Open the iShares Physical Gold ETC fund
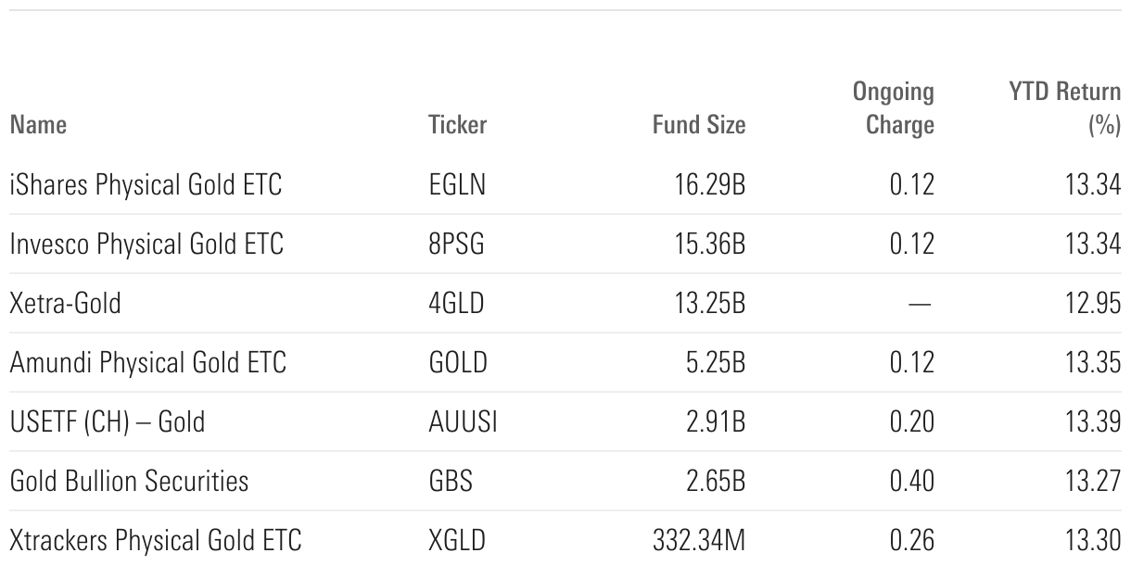Screen dimensions: 1131x578 (146, 185)
